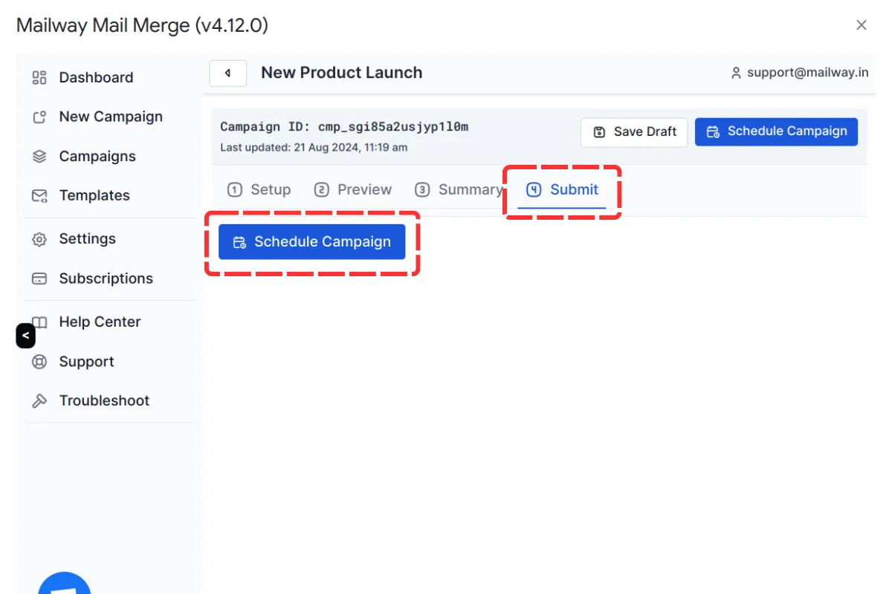The height and width of the screenshot is (594, 892).
Task: Switch to the Setup step tab
Action: pyautogui.click(x=259, y=190)
